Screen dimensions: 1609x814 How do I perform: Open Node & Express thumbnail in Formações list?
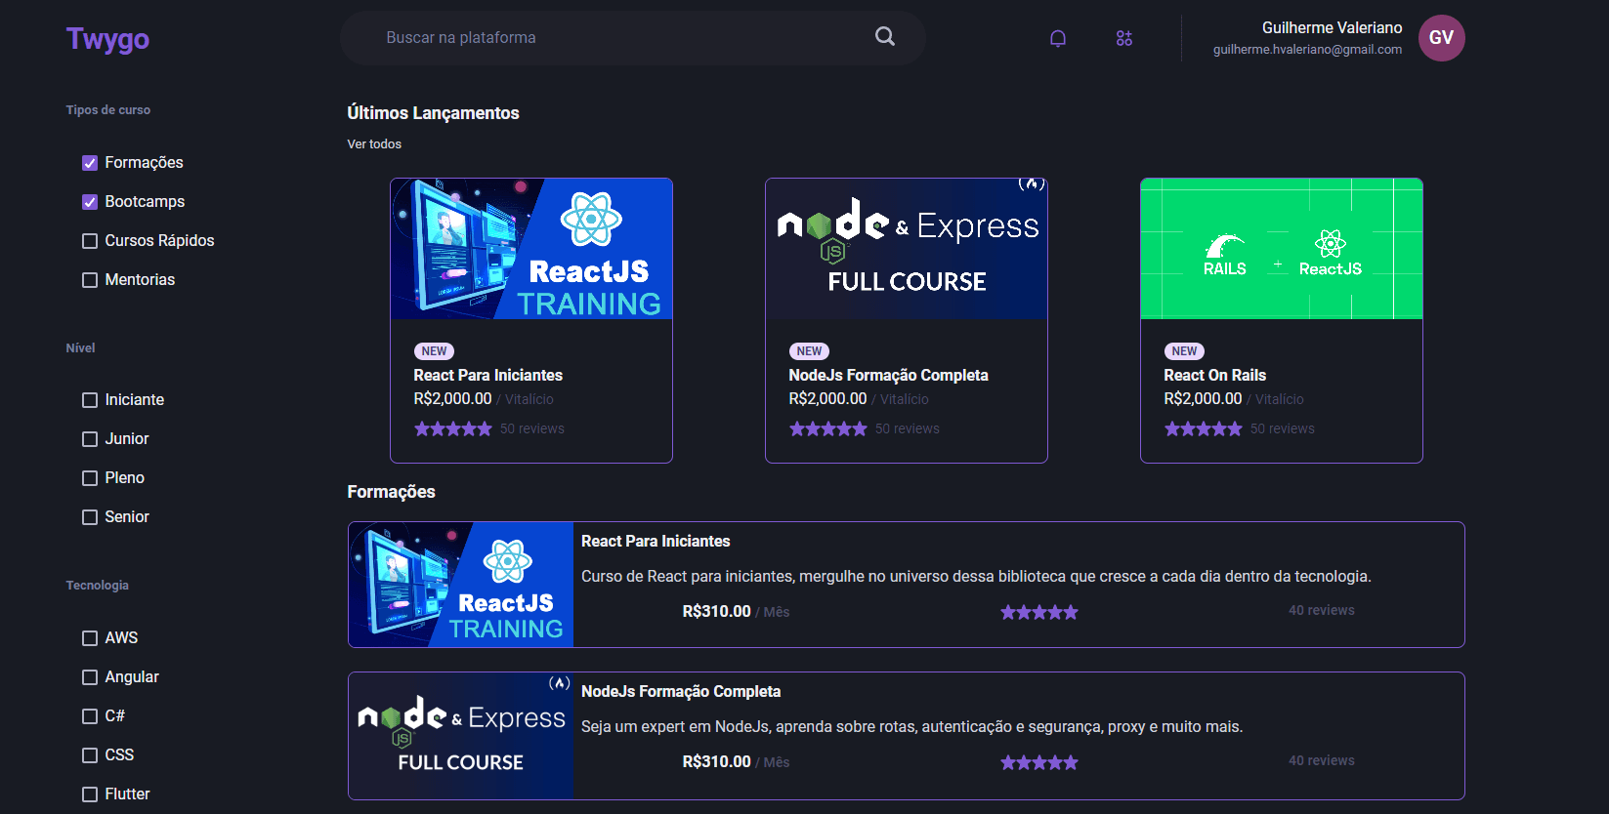point(461,736)
